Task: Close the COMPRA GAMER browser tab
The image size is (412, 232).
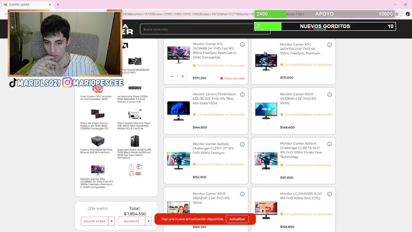Action: [x=50, y=5]
